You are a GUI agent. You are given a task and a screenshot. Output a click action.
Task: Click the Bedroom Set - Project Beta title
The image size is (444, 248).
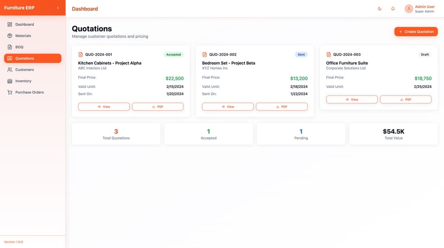pos(228,63)
